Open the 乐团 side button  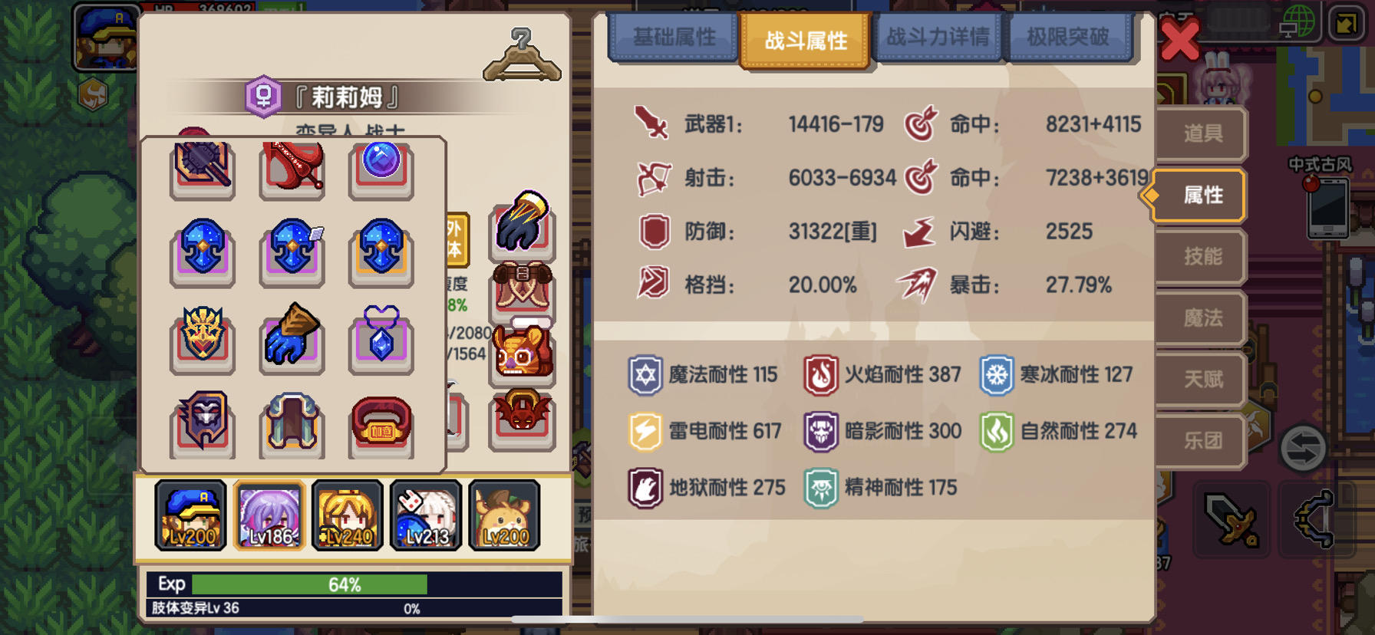tap(1201, 440)
